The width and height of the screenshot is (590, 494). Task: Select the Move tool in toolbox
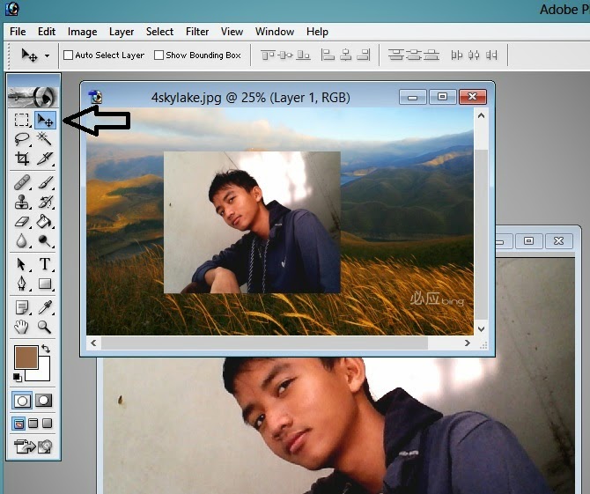(45, 120)
